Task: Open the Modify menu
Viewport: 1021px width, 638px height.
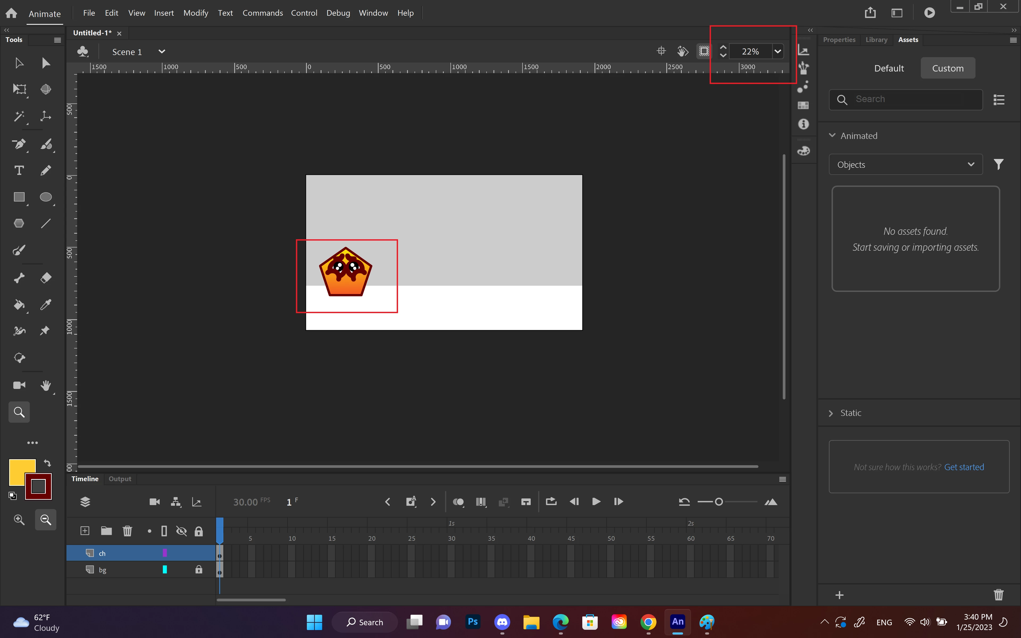Action: tap(196, 13)
